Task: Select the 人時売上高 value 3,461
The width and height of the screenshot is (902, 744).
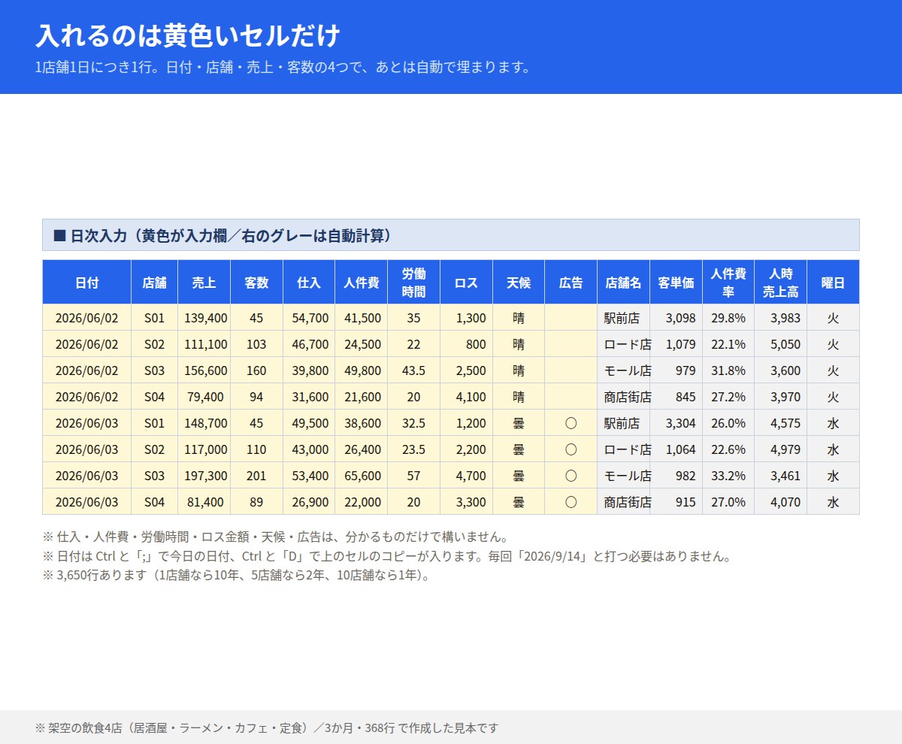Action: point(780,476)
